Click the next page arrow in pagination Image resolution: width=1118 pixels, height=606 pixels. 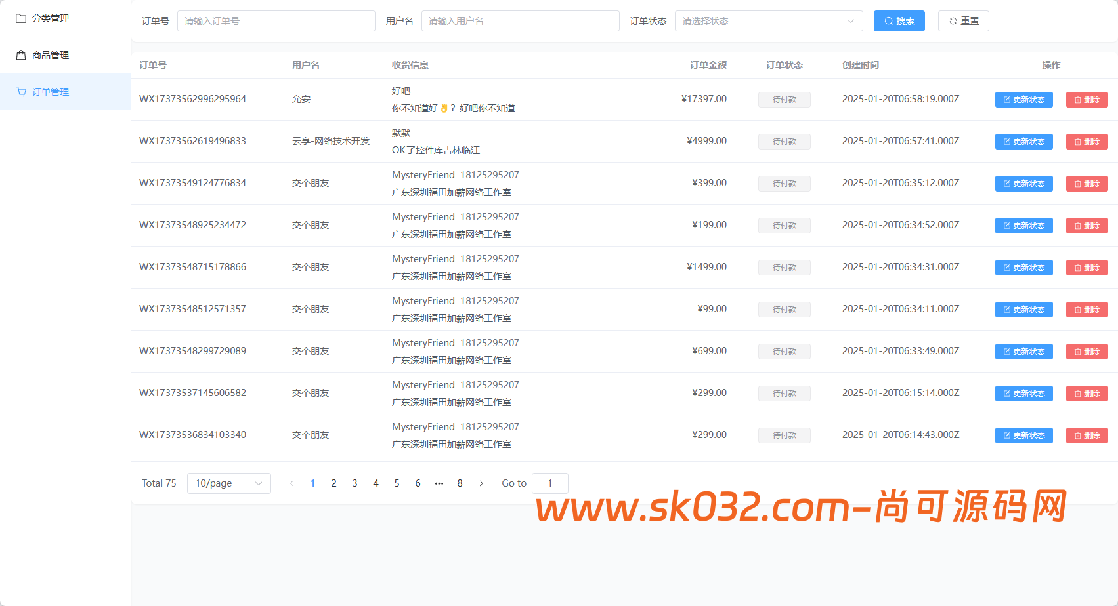pyautogui.click(x=481, y=483)
